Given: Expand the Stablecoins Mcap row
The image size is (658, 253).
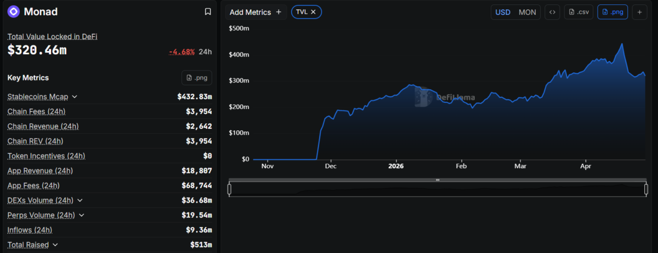Looking at the screenshot, I should 75,97.
